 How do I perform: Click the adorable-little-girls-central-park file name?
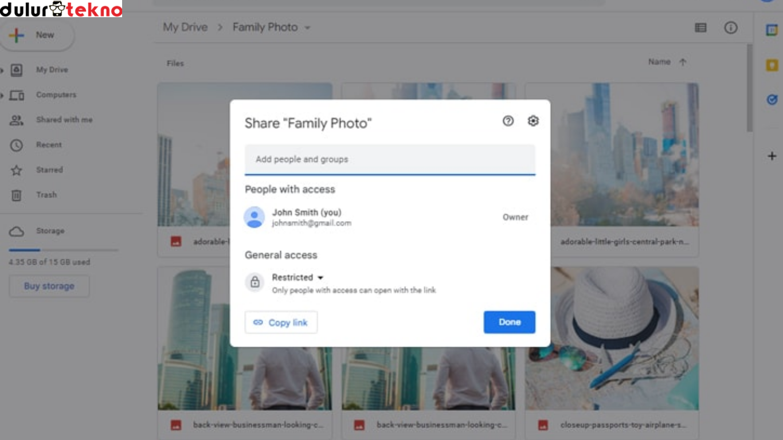click(624, 242)
